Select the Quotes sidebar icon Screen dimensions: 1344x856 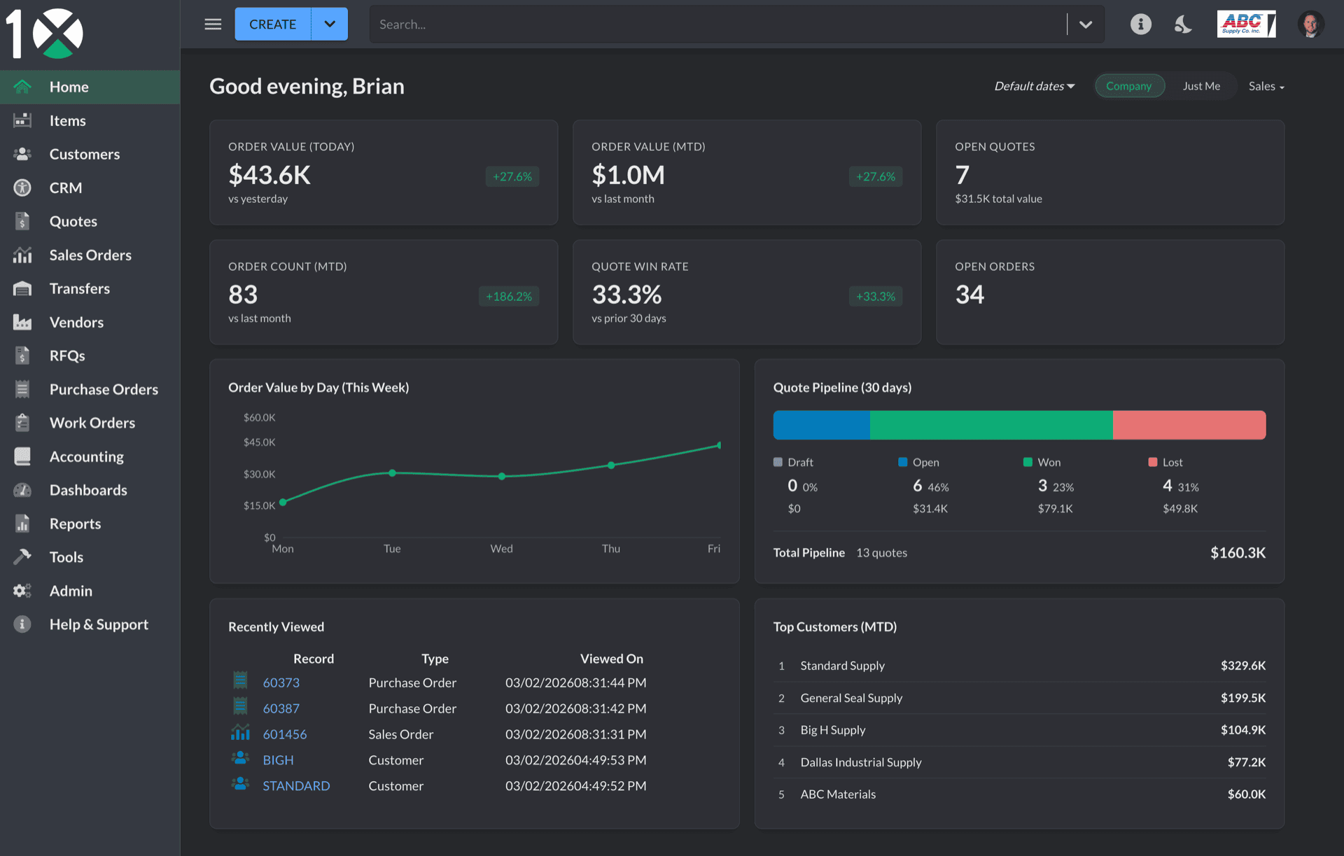[x=22, y=221]
